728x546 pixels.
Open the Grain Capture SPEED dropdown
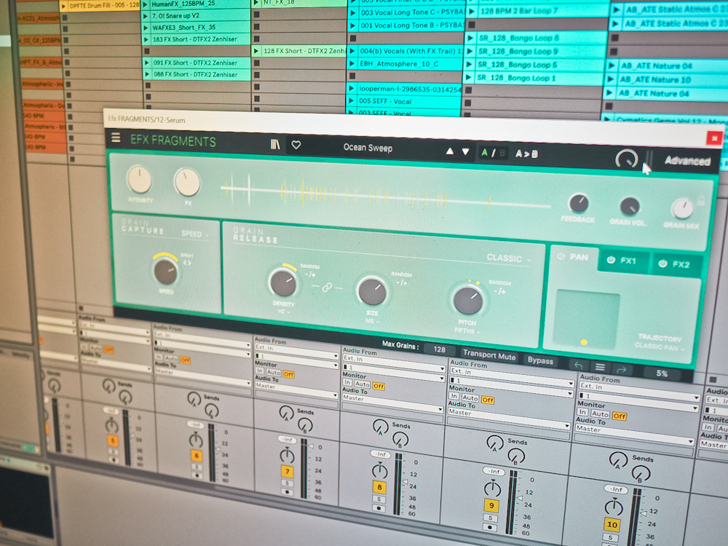194,234
